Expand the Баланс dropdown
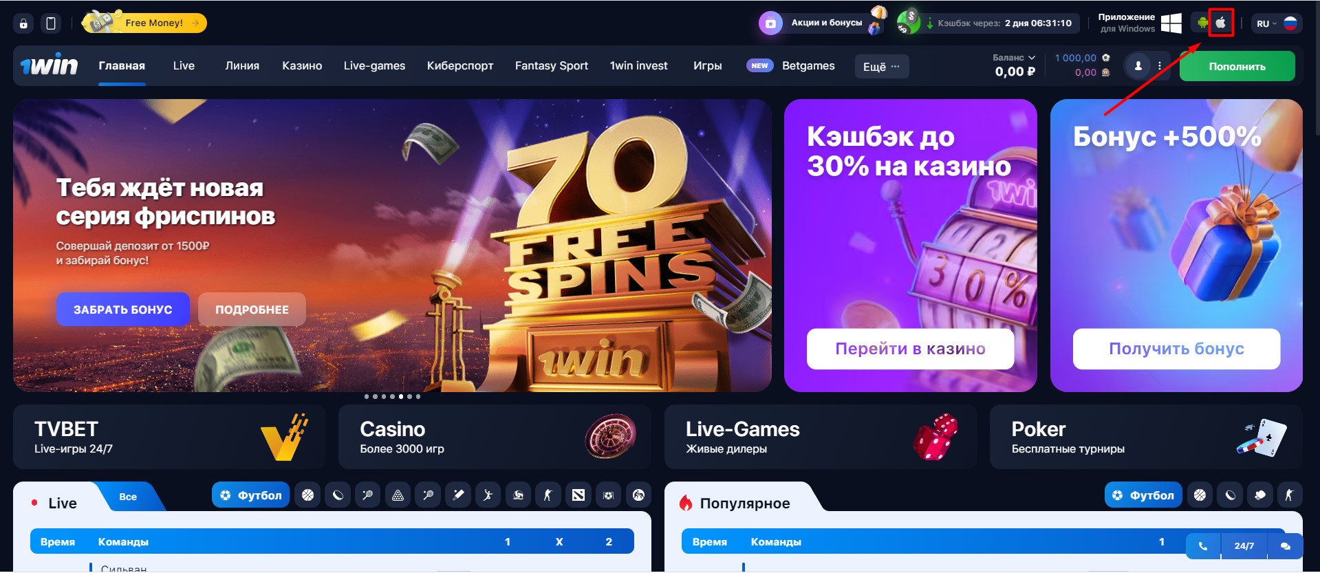Viewport: 1320px width, 573px height. (1014, 58)
